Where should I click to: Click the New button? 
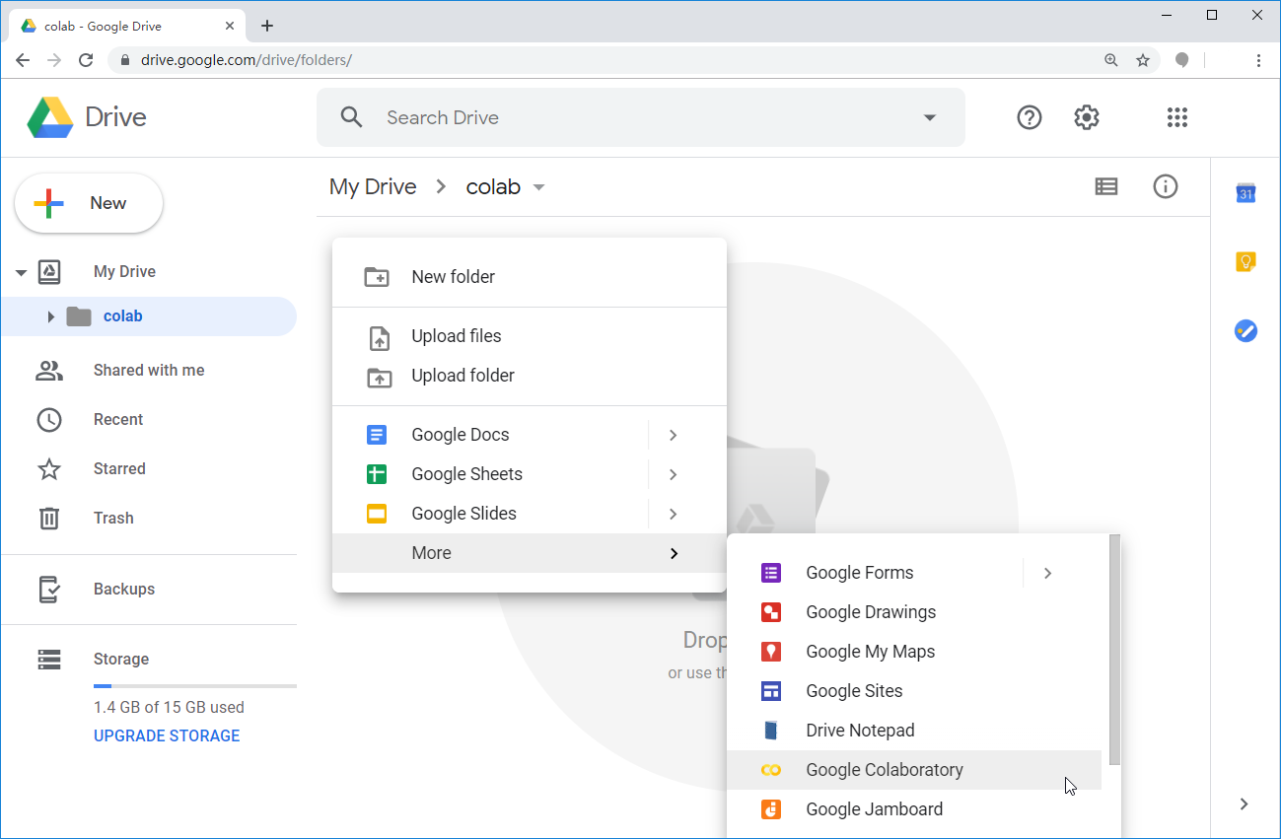[x=89, y=203]
